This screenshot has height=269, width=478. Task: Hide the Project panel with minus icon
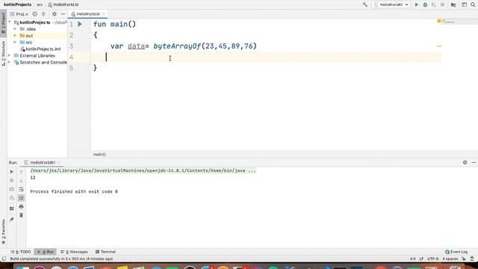coord(63,14)
